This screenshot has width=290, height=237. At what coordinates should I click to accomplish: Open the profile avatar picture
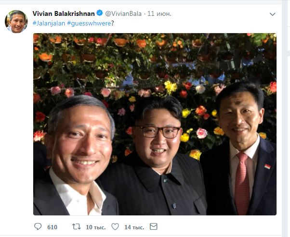[16, 22]
